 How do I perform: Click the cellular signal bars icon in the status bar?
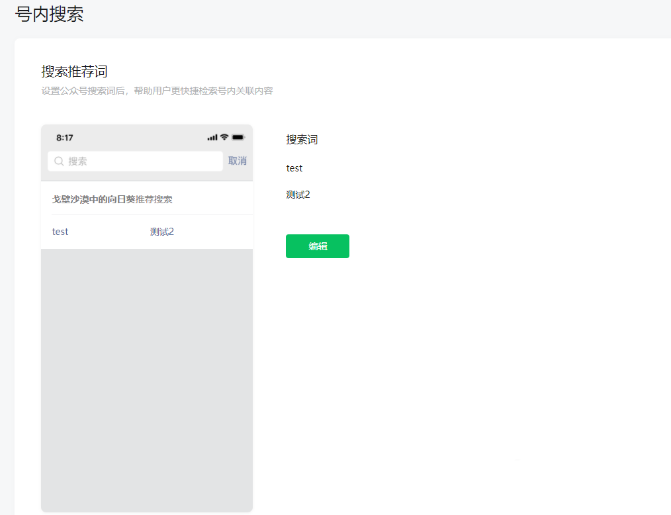(x=212, y=136)
